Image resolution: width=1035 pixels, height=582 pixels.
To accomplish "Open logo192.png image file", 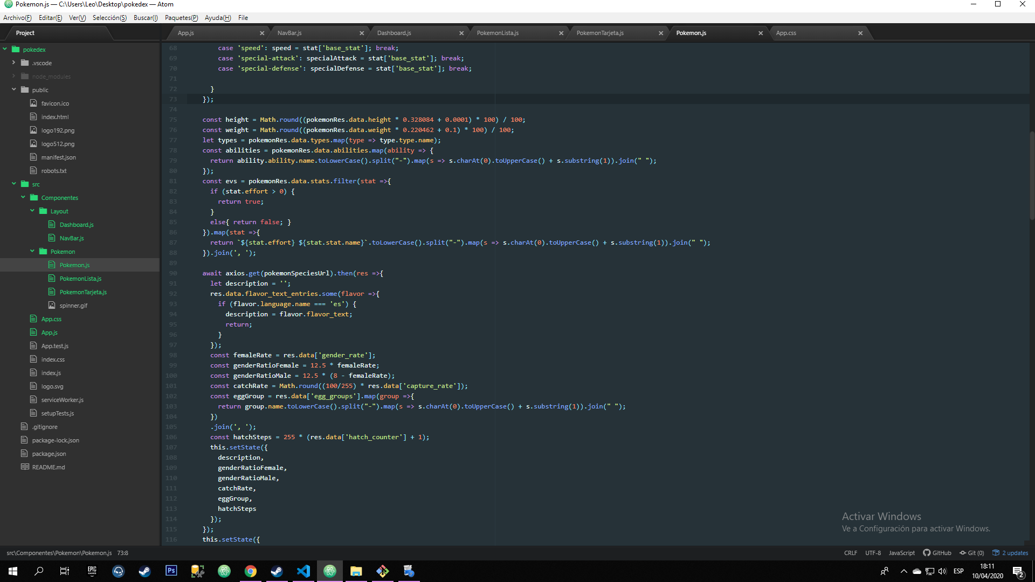I will [x=58, y=130].
